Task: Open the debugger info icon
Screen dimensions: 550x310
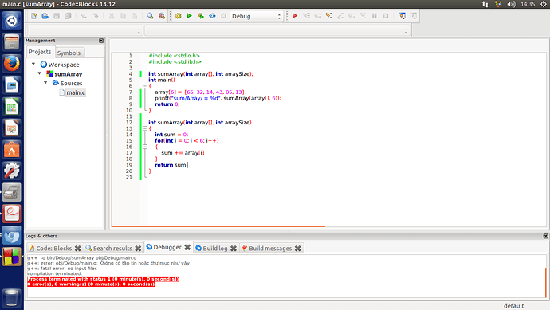Action: tap(414, 16)
